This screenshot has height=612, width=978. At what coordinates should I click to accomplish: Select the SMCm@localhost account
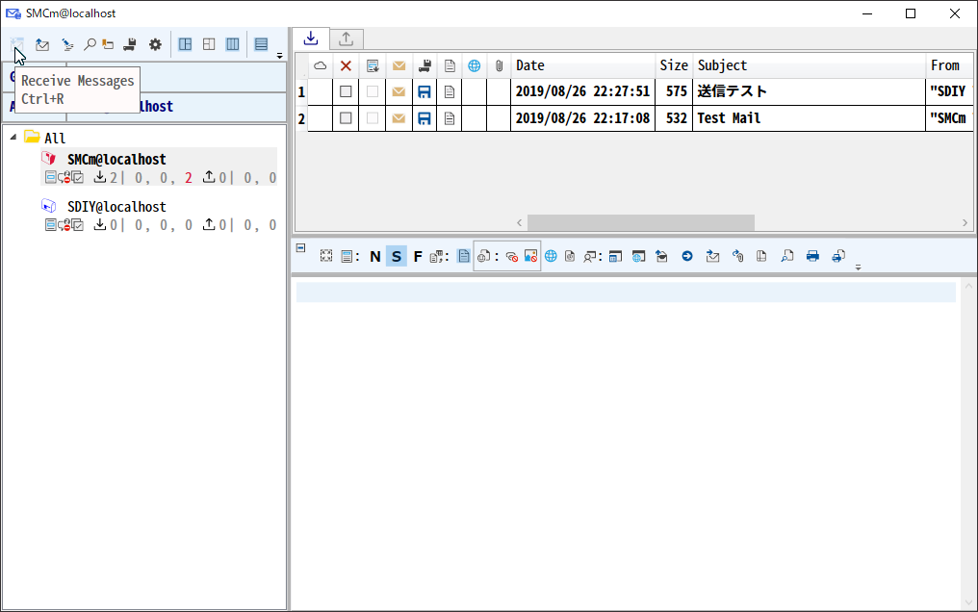(116, 160)
